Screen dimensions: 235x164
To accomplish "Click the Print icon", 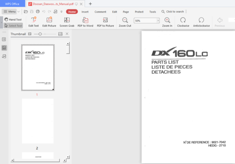I will click(38, 11).
